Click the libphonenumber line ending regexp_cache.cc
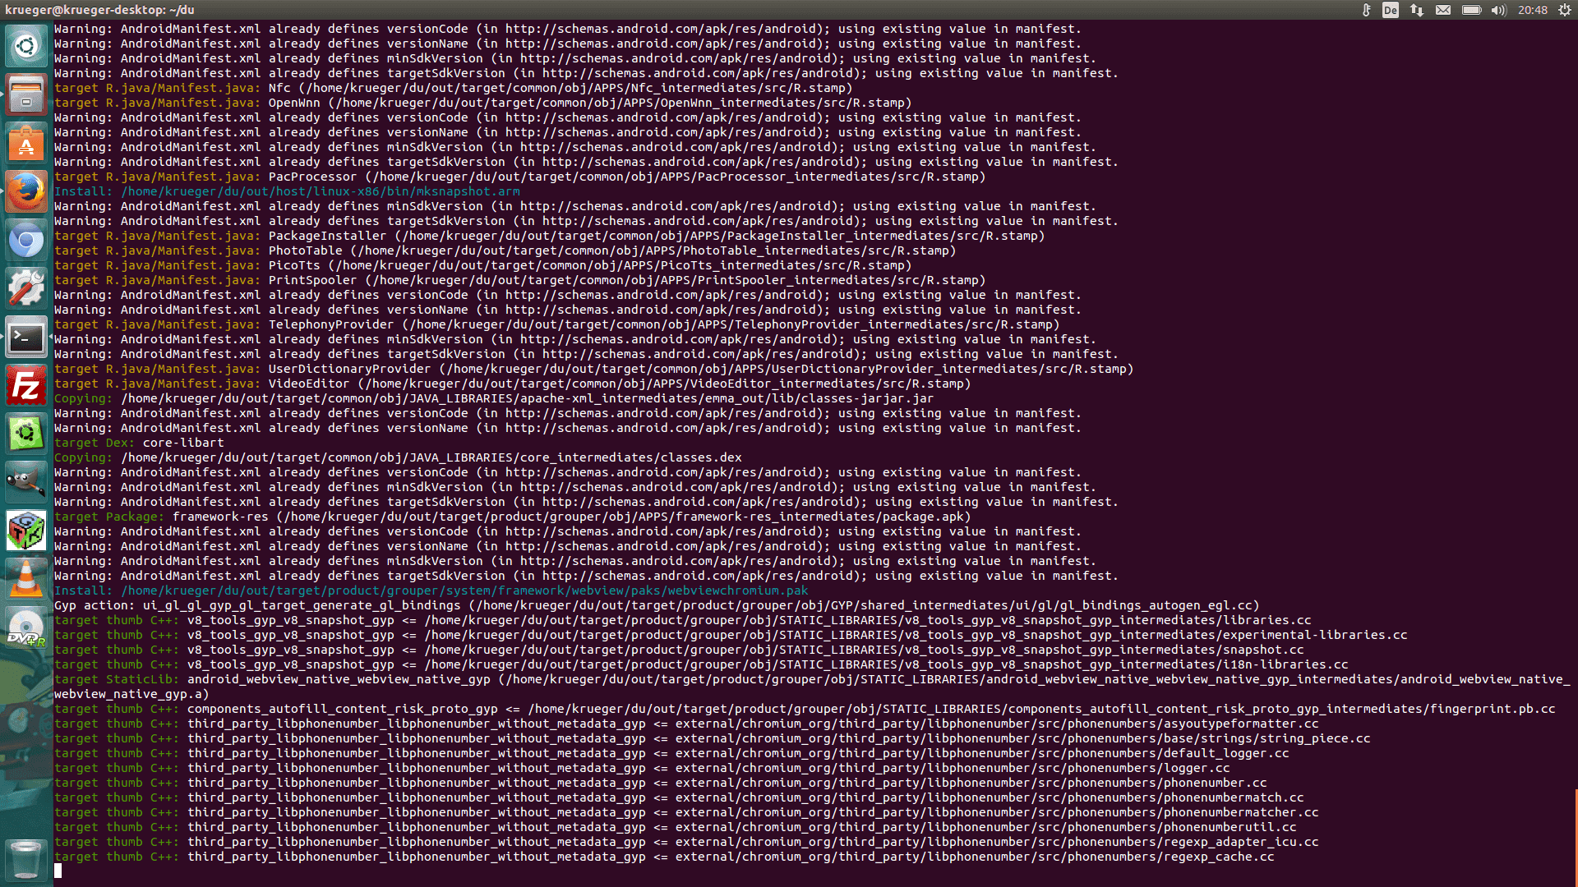Image resolution: width=1578 pixels, height=887 pixels. pyautogui.click(x=664, y=857)
